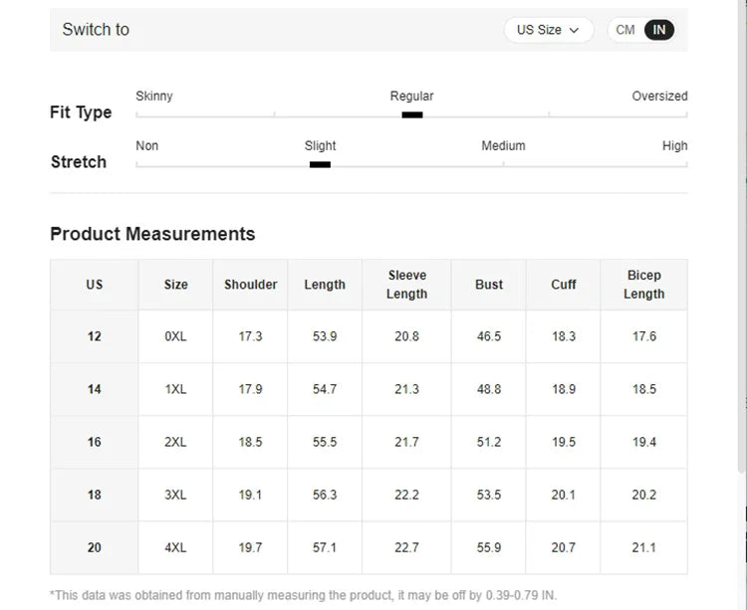Click the Oversized fit label
The height and width of the screenshot is (610, 747).
659,97
